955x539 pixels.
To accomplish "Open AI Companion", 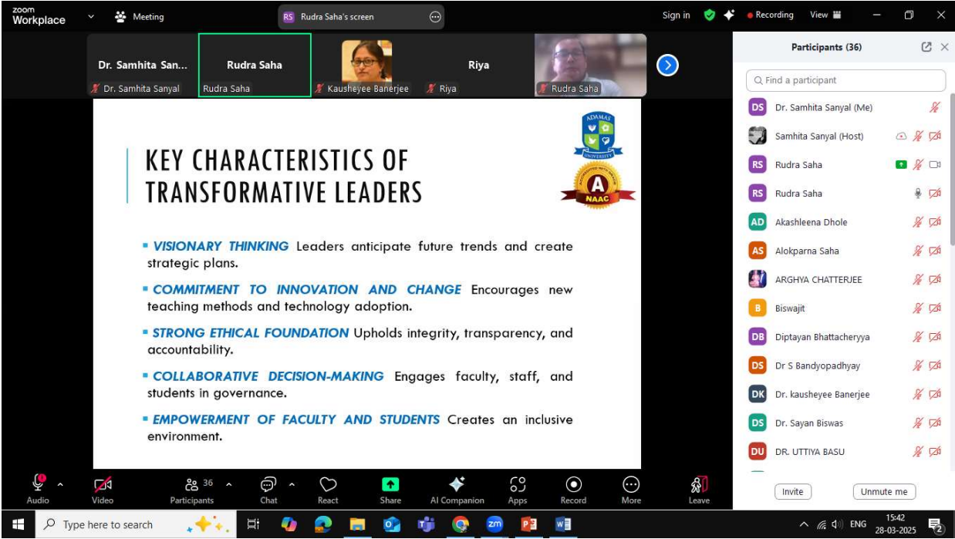I will tap(457, 490).
